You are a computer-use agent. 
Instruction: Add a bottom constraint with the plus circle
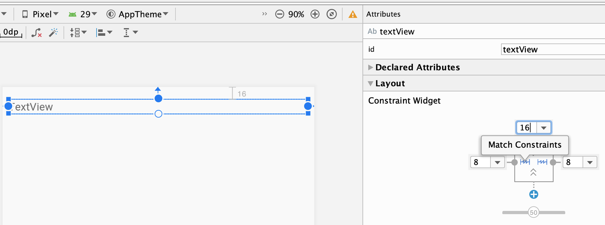533,194
